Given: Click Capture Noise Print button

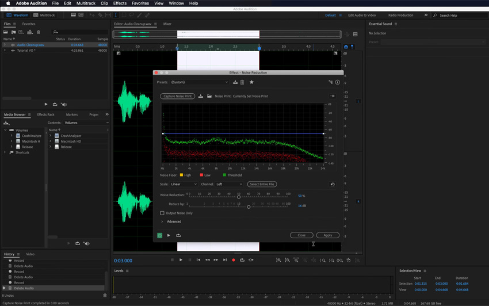Looking at the screenshot, I should pyautogui.click(x=177, y=96).
